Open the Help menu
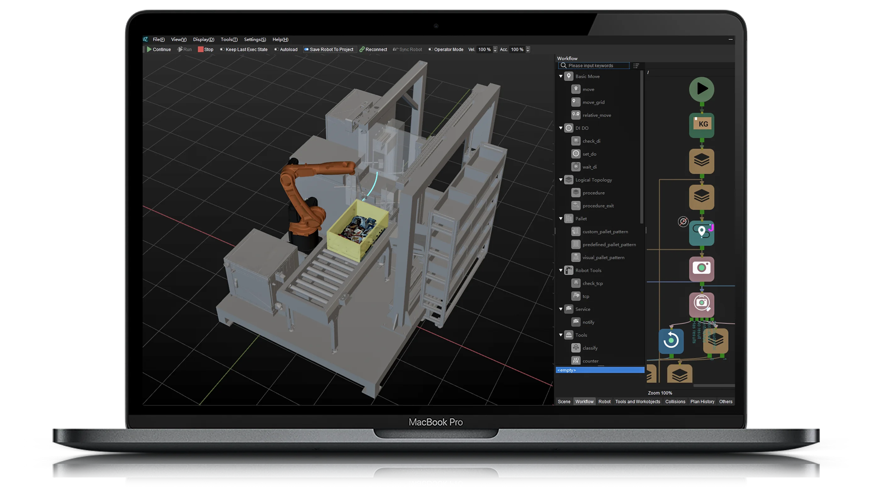The height and width of the screenshot is (490, 872). pyautogui.click(x=280, y=40)
